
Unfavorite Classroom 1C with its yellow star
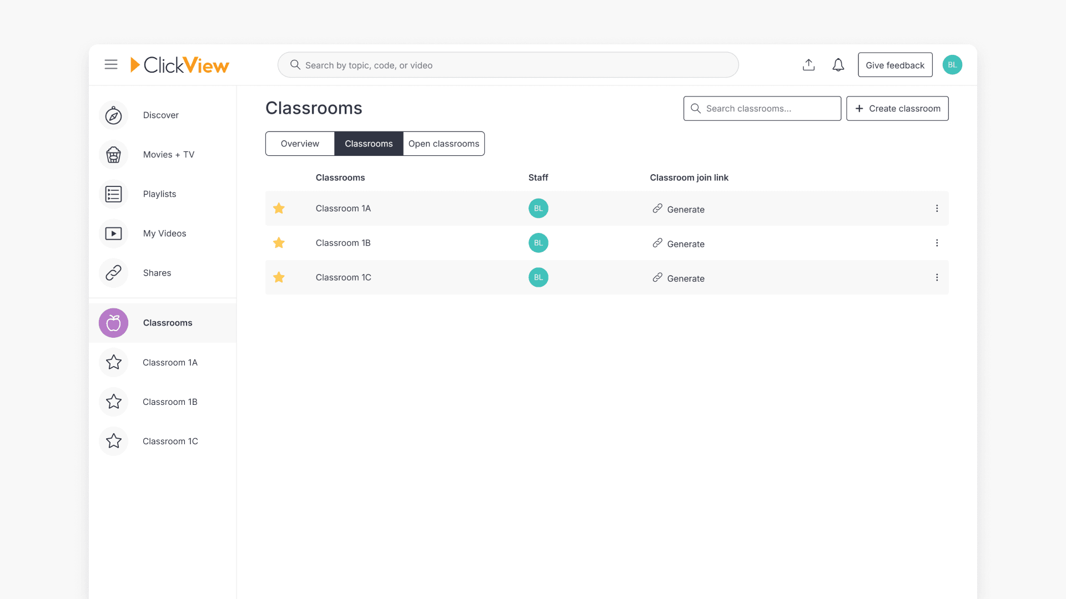point(279,277)
